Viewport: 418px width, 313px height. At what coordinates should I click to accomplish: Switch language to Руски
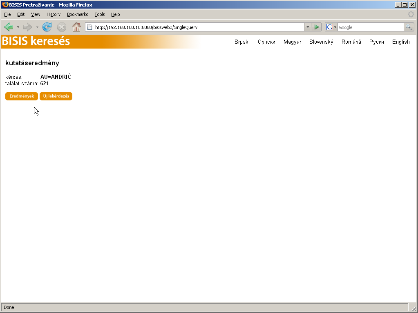point(377,42)
